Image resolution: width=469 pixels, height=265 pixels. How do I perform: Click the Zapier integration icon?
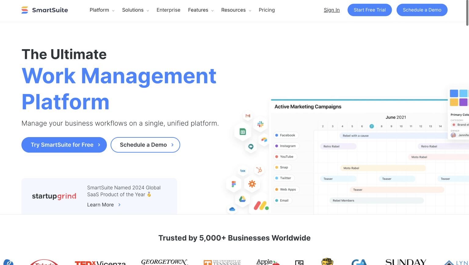(x=252, y=184)
